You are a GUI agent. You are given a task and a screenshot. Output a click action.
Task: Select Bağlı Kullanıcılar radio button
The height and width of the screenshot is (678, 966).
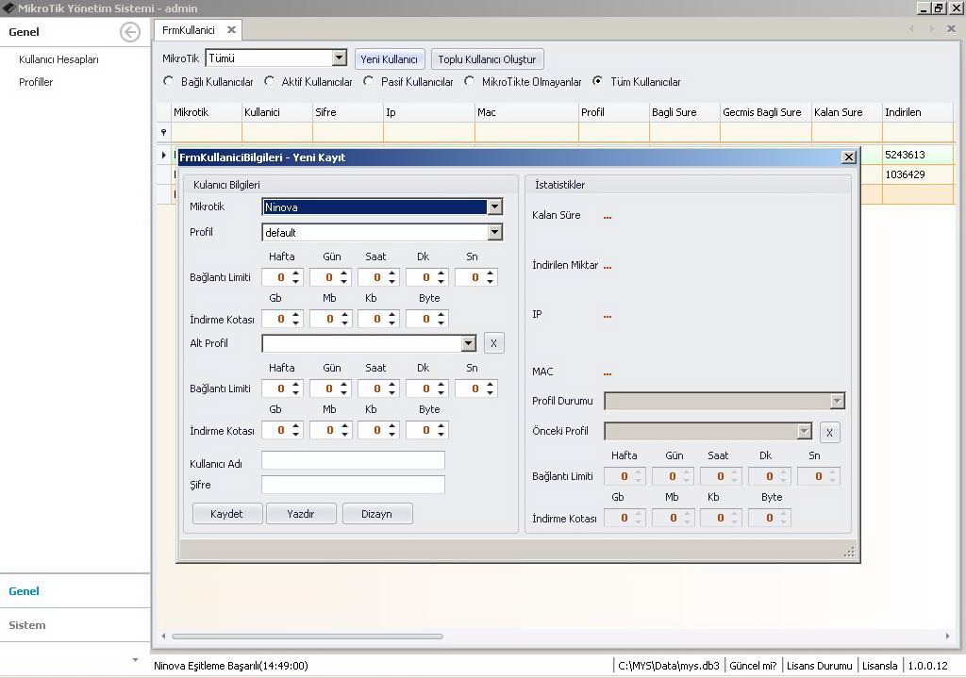[x=168, y=81]
